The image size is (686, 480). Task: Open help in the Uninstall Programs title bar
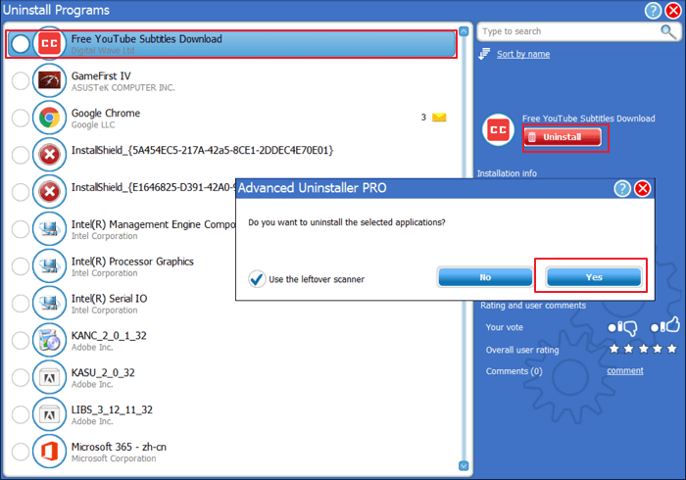pyautogui.click(x=653, y=10)
